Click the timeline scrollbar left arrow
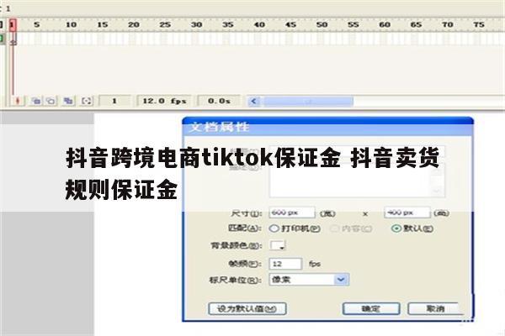The width and height of the screenshot is (505, 336). pos(254,102)
